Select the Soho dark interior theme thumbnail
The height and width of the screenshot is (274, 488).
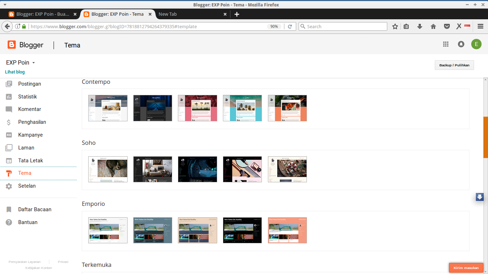coord(153,169)
